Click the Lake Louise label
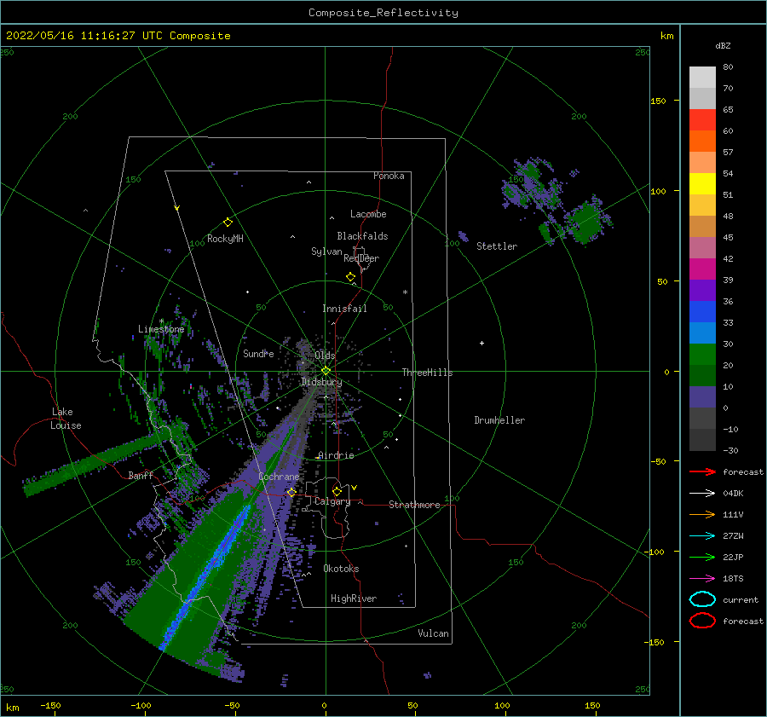Image resolution: width=767 pixels, height=717 pixels. pos(66,419)
